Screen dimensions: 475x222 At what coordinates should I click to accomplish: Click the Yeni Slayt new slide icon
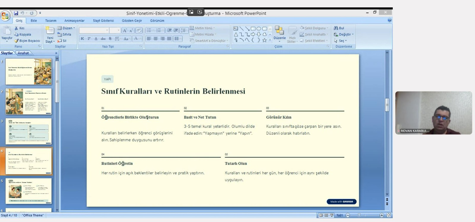(x=50, y=30)
